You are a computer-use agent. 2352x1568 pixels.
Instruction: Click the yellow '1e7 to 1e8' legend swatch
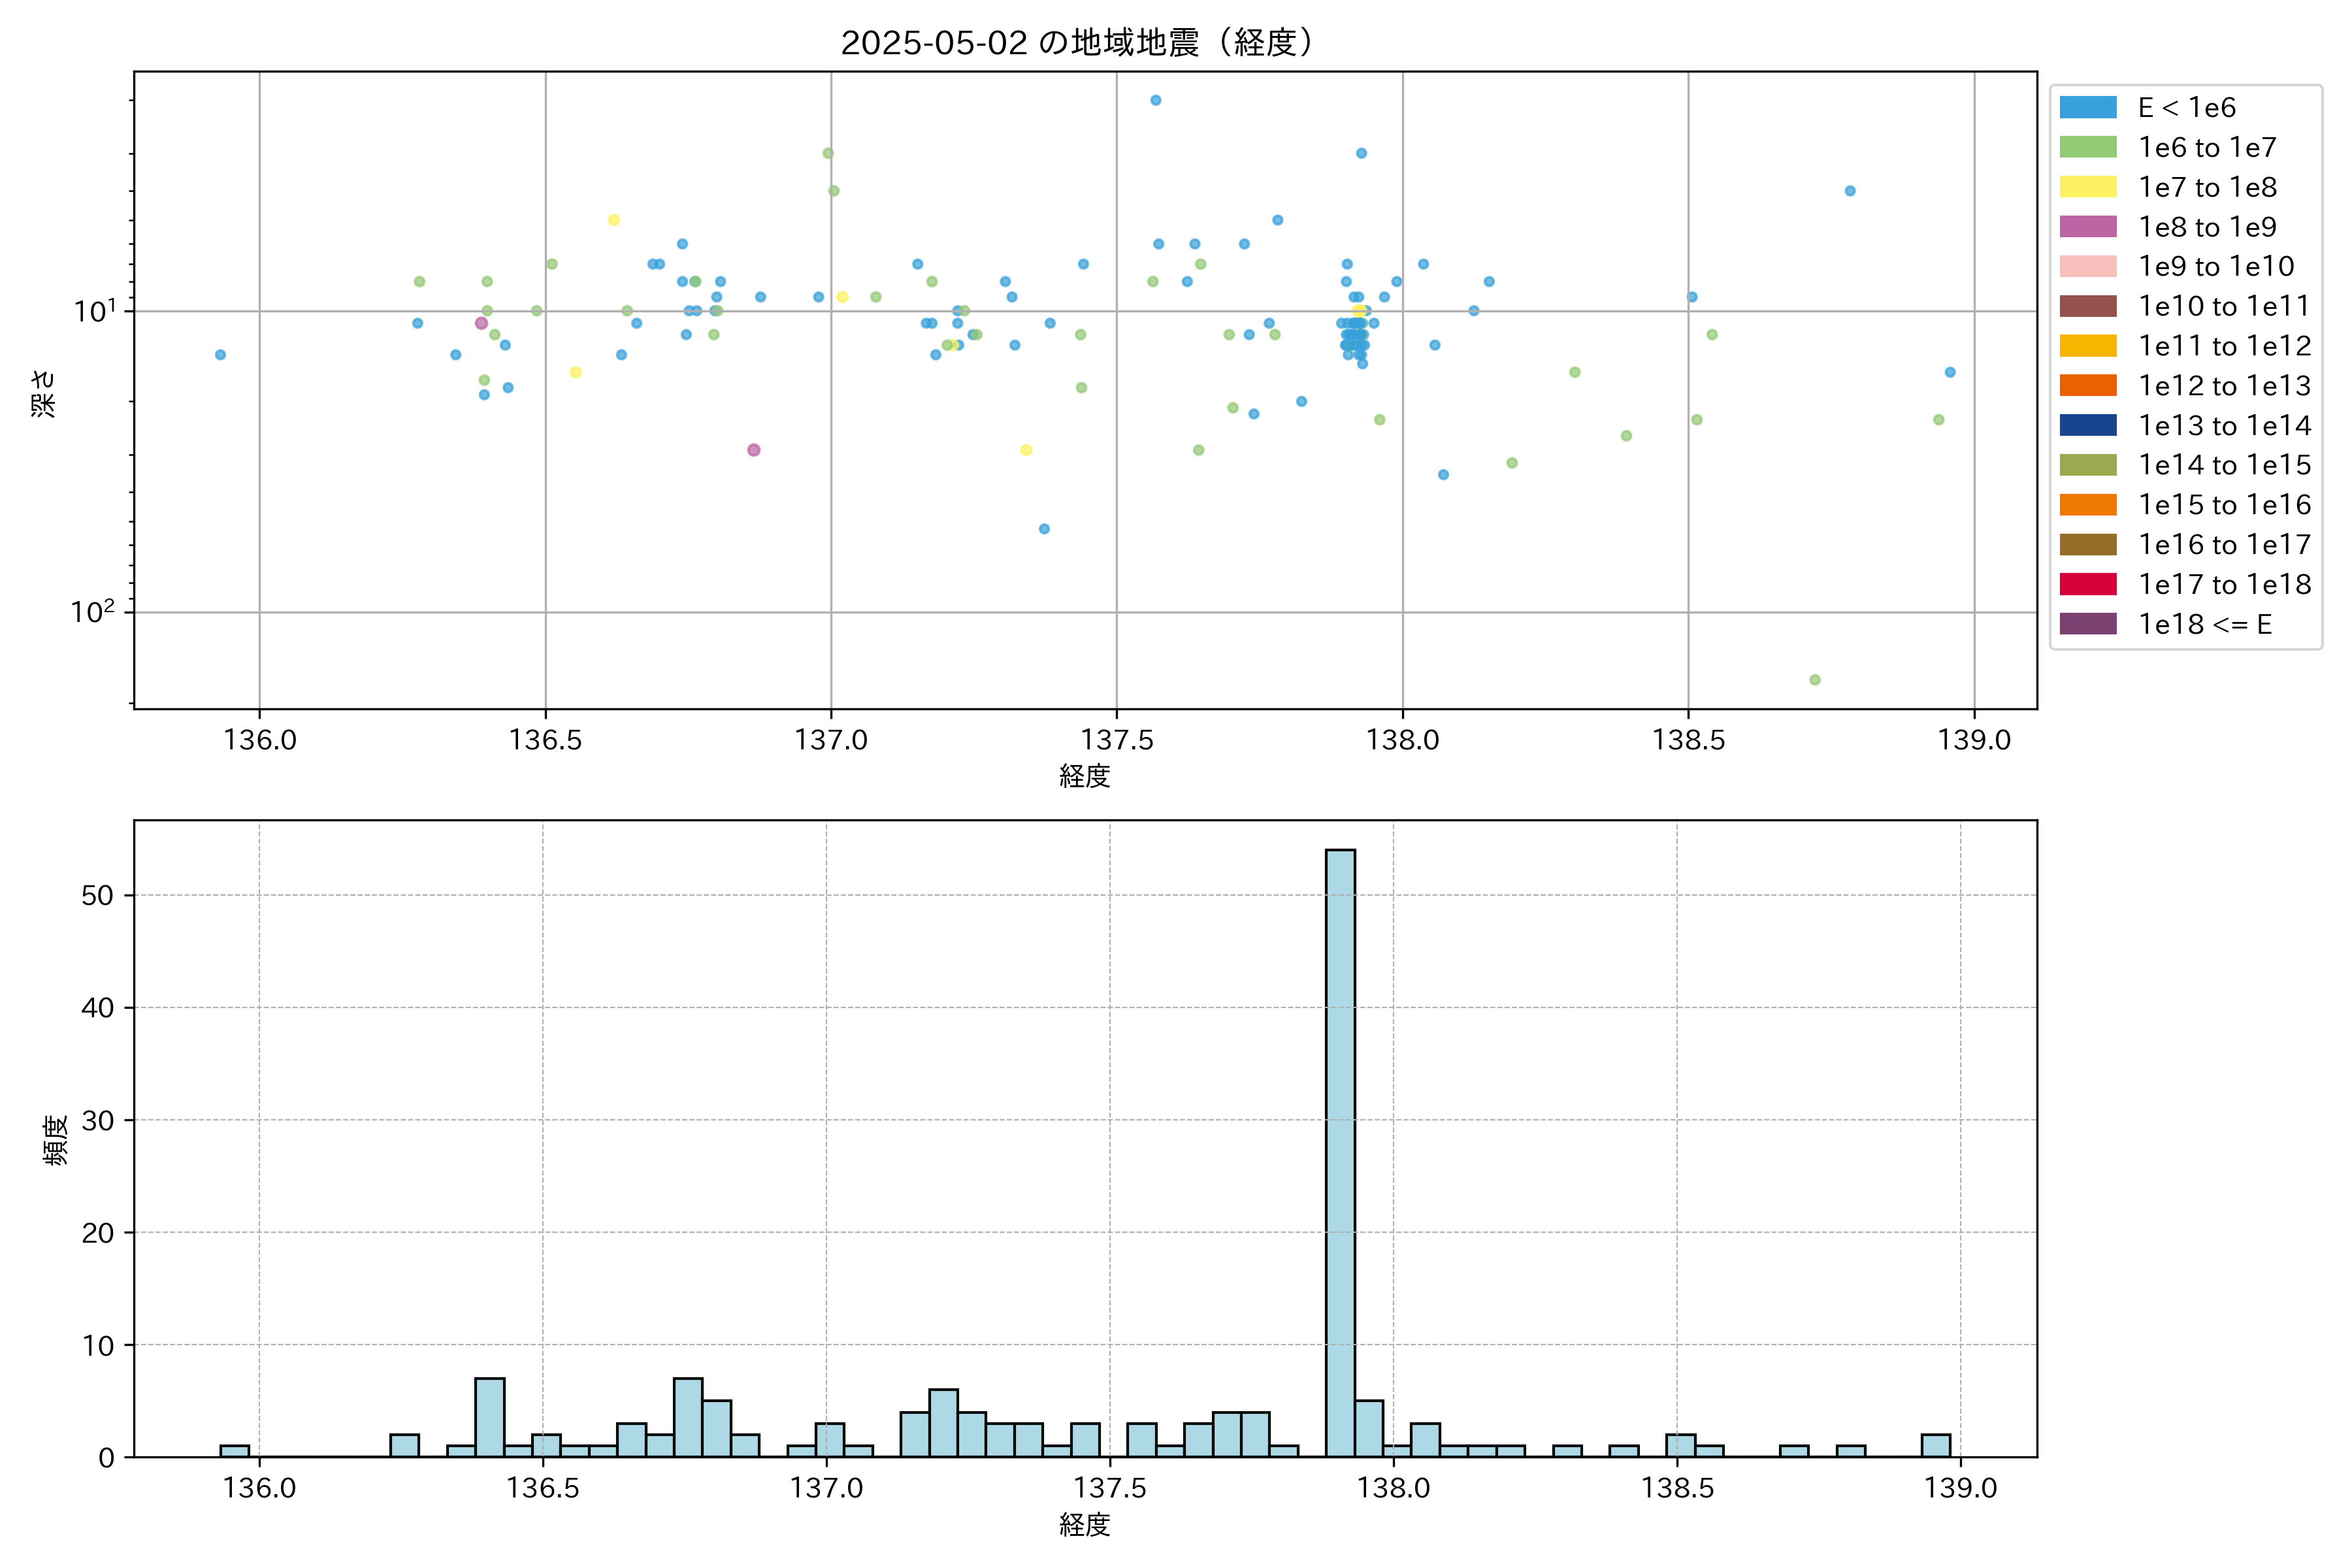point(2088,187)
